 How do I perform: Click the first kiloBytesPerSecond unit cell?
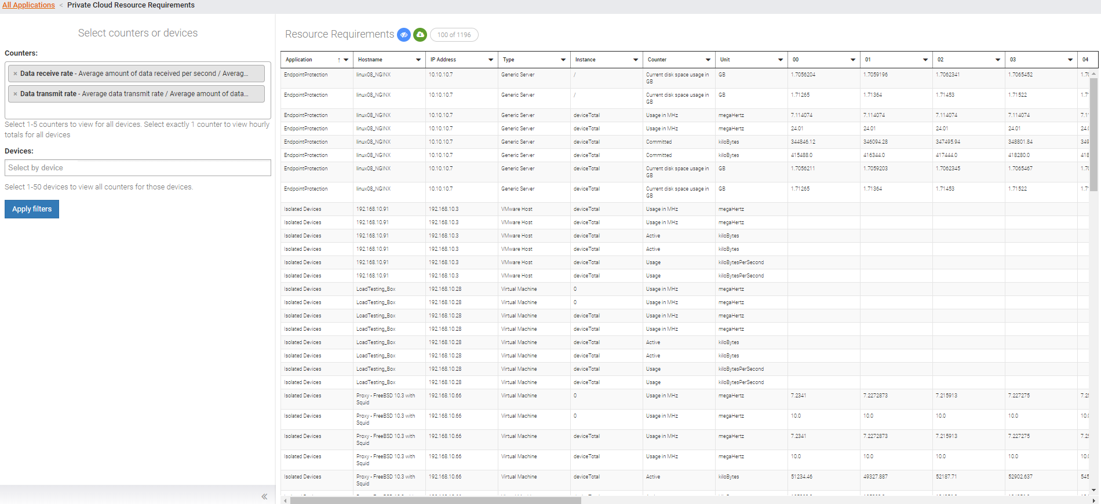[x=741, y=262]
